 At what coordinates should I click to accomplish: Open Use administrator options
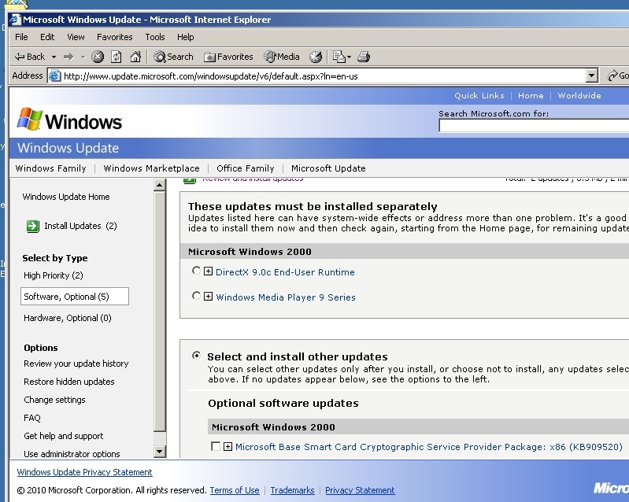tap(72, 454)
